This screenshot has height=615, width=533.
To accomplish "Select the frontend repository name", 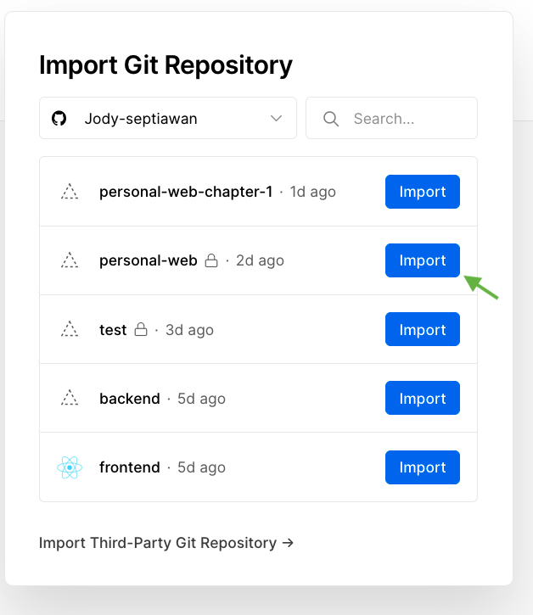I will [x=130, y=467].
